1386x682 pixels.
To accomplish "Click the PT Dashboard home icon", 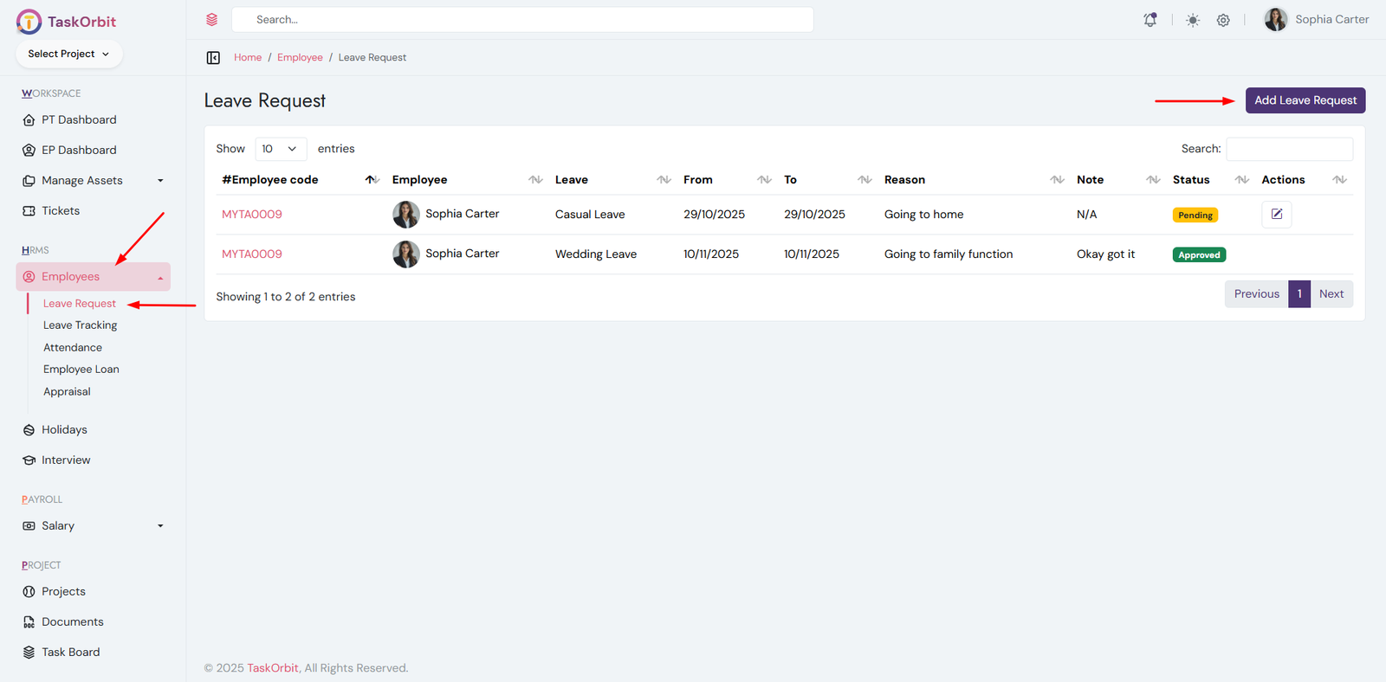I will [x=29, y=120].
